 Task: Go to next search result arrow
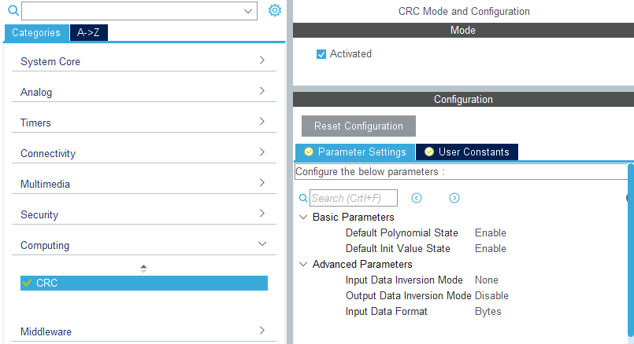coord(454,198)
